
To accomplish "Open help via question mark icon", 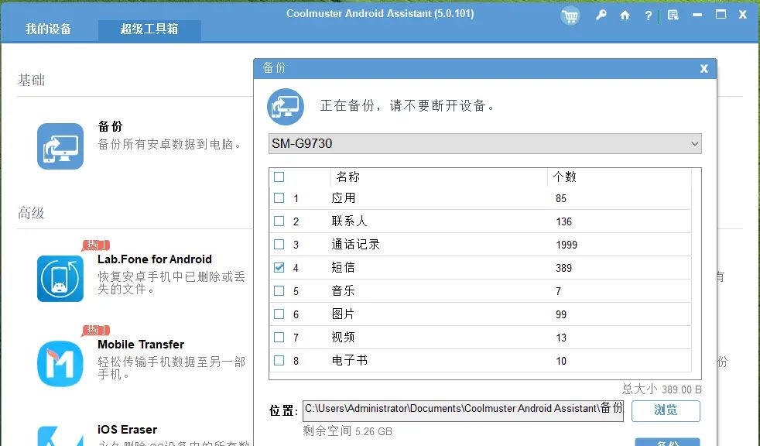I will click(648, 15).
